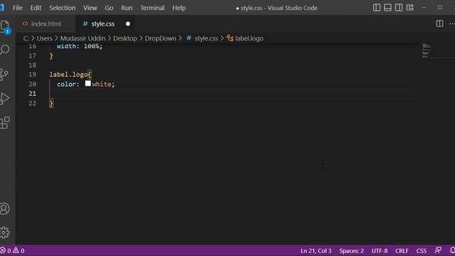The width and height of the screenshot is (455, 256).
Task: Open the Run and Debug view
Action: tap(5, 99)
